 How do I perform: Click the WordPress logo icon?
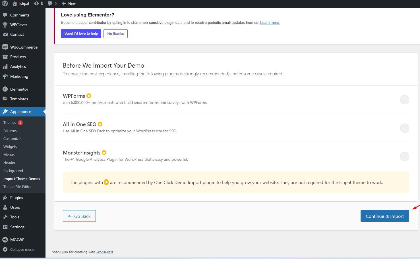click(5, 3)
